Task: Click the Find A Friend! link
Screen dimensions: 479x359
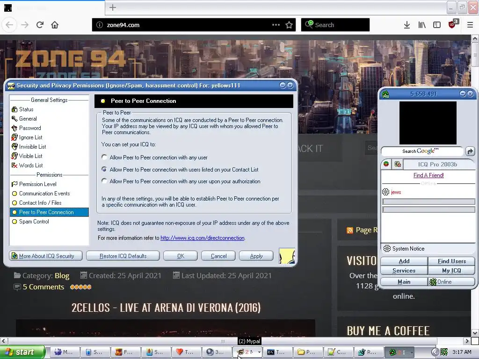Action: [x=428, y=175]
